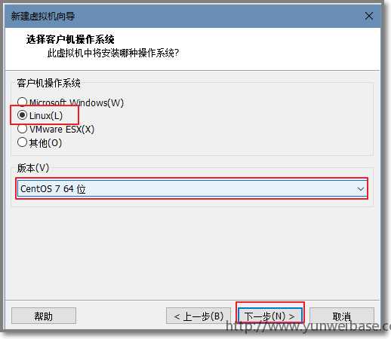The height and width of the screenshot is (339, 391).
Task: Cancel the wizard with 取消
Action: click(342, 316)
